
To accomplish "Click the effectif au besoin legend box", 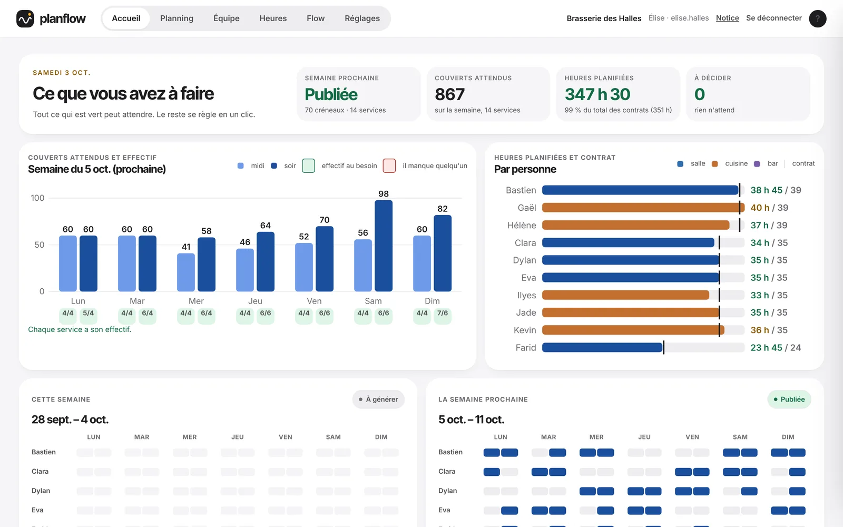I will tap(309, 165).
